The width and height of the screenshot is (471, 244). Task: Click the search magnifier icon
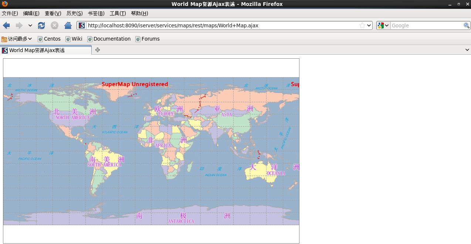[467, 25]
